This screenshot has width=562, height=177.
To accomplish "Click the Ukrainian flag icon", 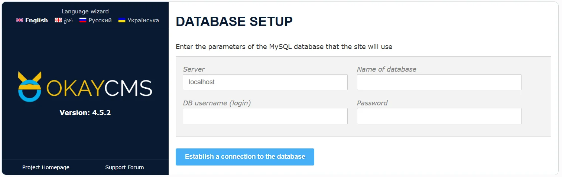I will [x=121, y=20].
